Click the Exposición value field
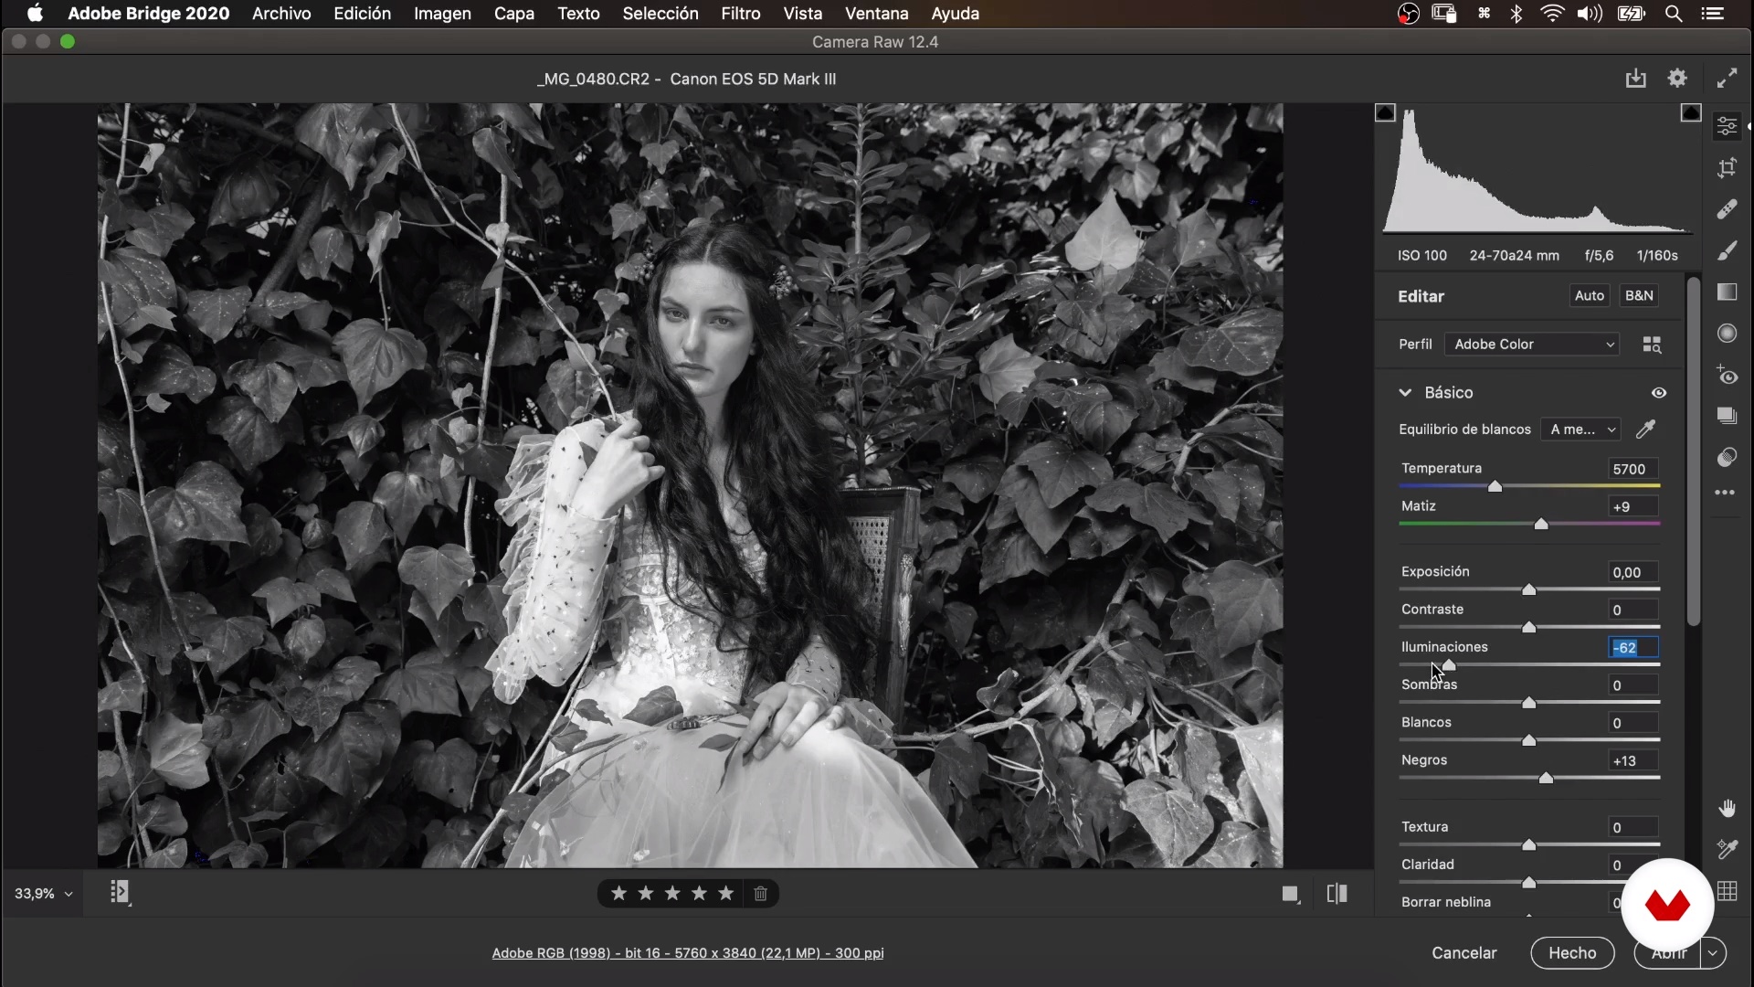 tap(1632, 572)
